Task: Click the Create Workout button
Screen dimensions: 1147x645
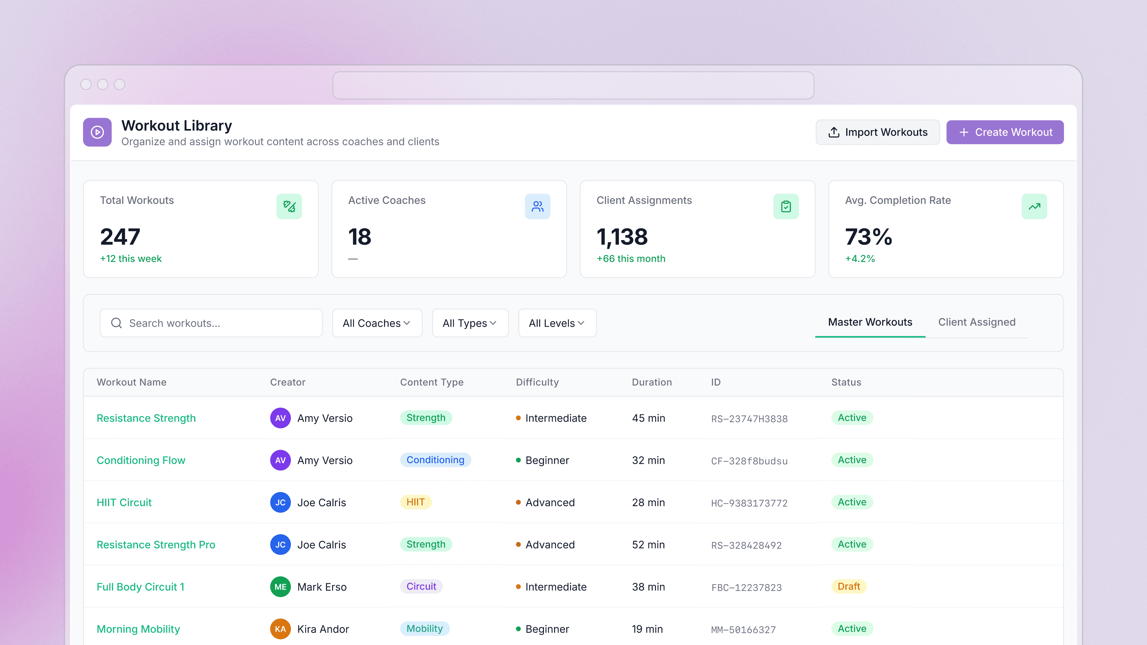Action: [1005, 132]
